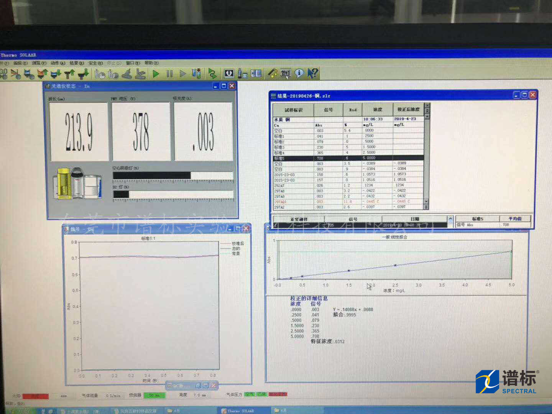
Task: Click the green zigzag arrow toolbar icon
Action: [212, 73]
